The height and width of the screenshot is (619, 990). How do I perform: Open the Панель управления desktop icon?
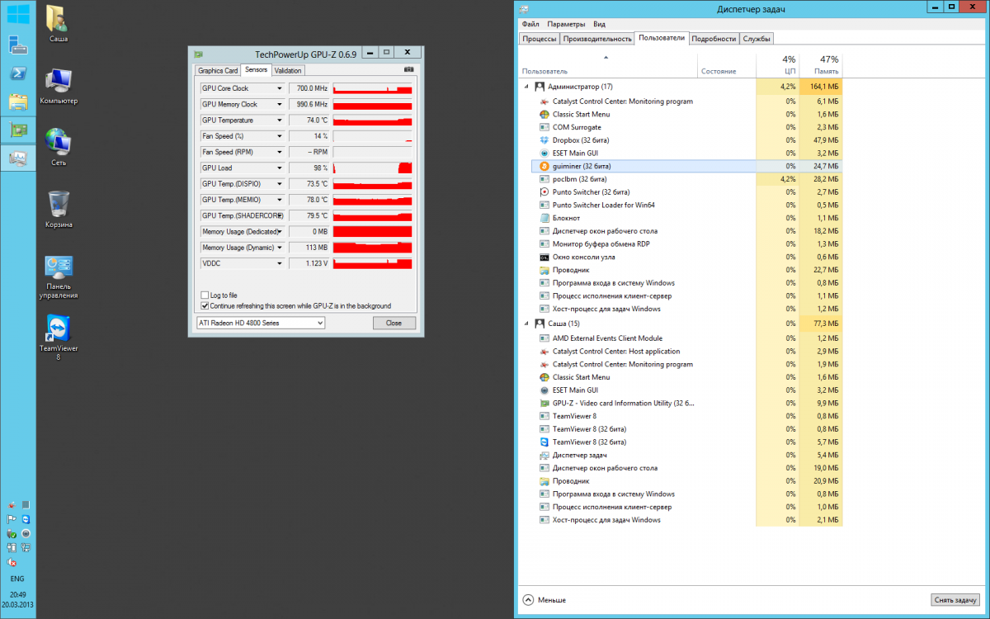59,267
